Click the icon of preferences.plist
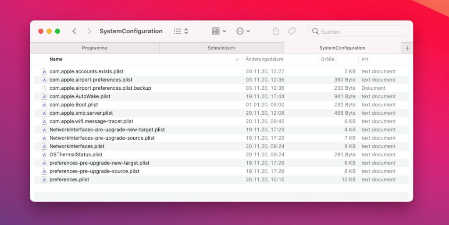This screenshot has width=449, height=225. 44,179
